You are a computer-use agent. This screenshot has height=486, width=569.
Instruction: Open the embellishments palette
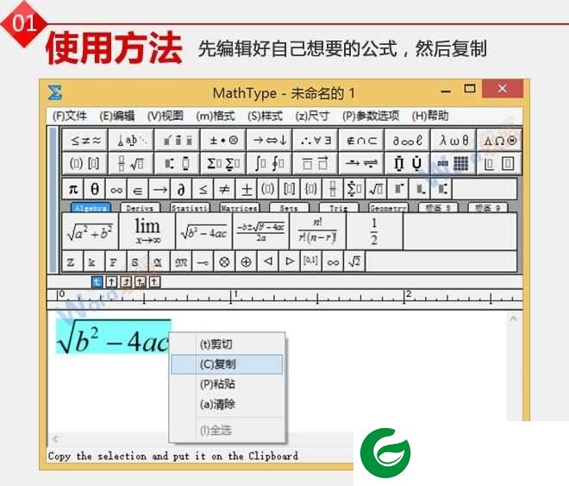tap(177, 140)
